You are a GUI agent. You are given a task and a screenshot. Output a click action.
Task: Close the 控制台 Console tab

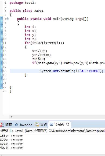pos(67,125)
